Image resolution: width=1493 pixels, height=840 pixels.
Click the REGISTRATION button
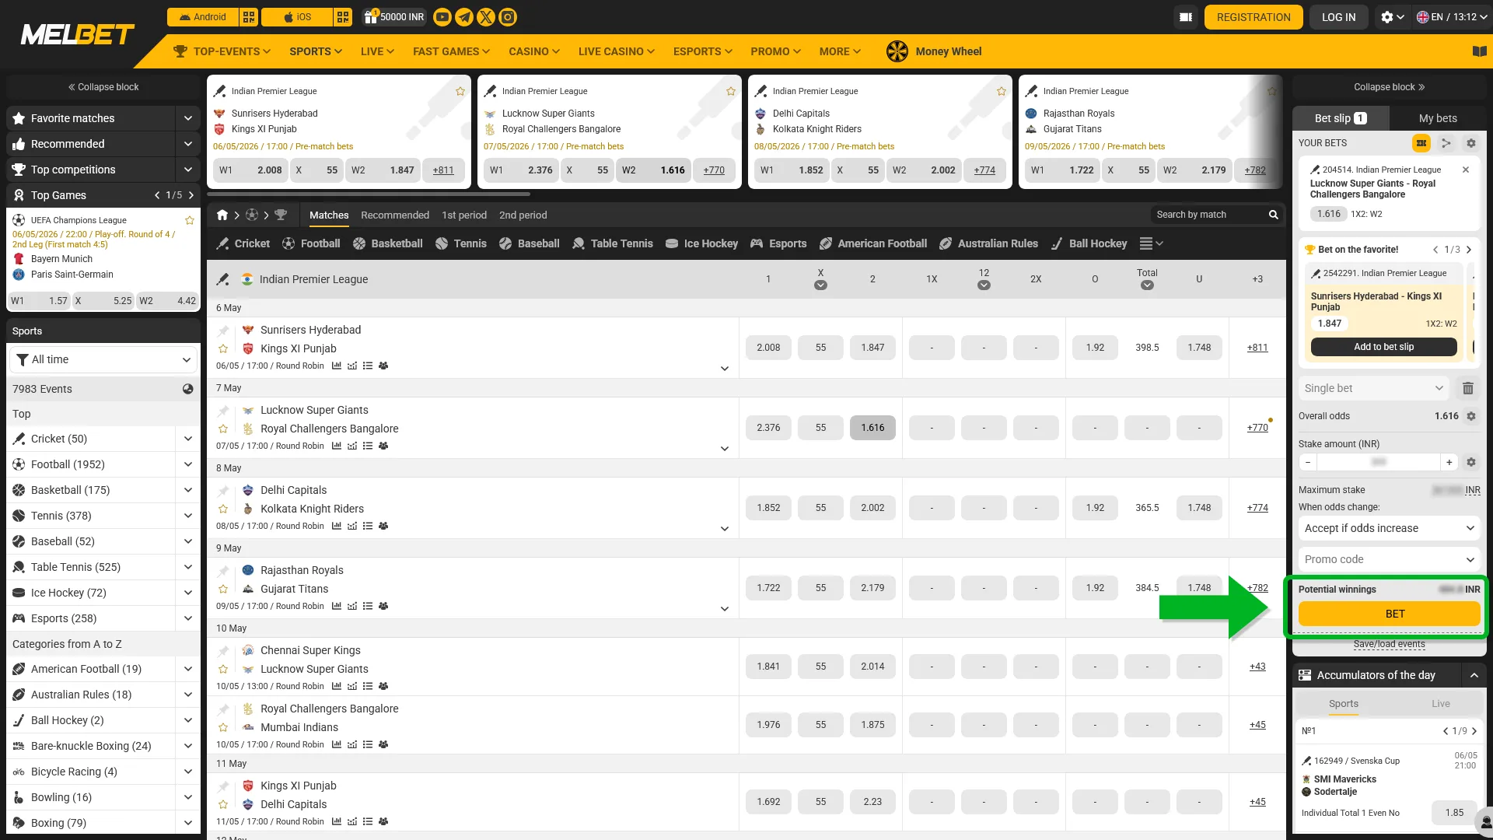click(x=1253, y=17)
